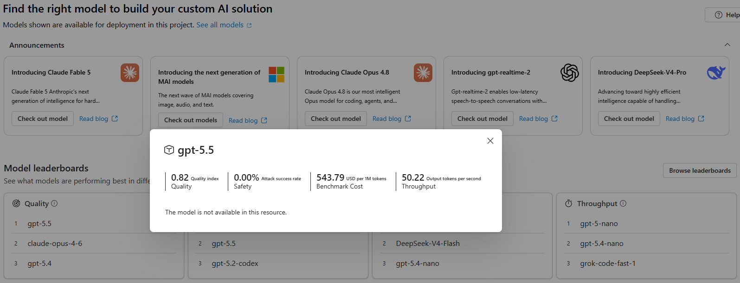Select gpt-5.4-nano in Throughput leaderboard
Image resolution: width=740 pixels, height=283 pixels.
tap(602, 244)
